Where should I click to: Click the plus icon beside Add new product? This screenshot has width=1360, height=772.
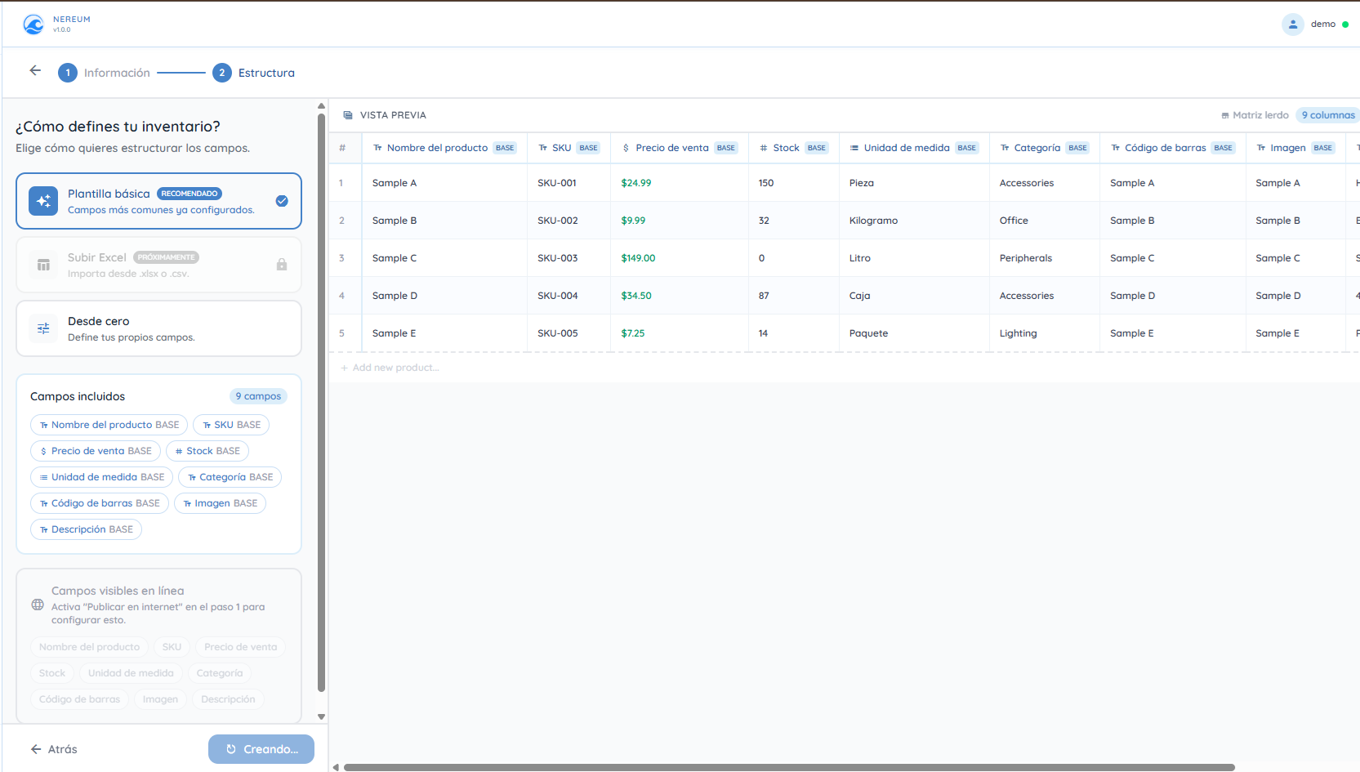[x=344, y=368]
